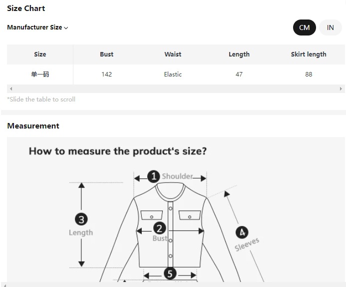Click the table's right scroll arrow
This screenshot has width=346, height=287.
342,88
